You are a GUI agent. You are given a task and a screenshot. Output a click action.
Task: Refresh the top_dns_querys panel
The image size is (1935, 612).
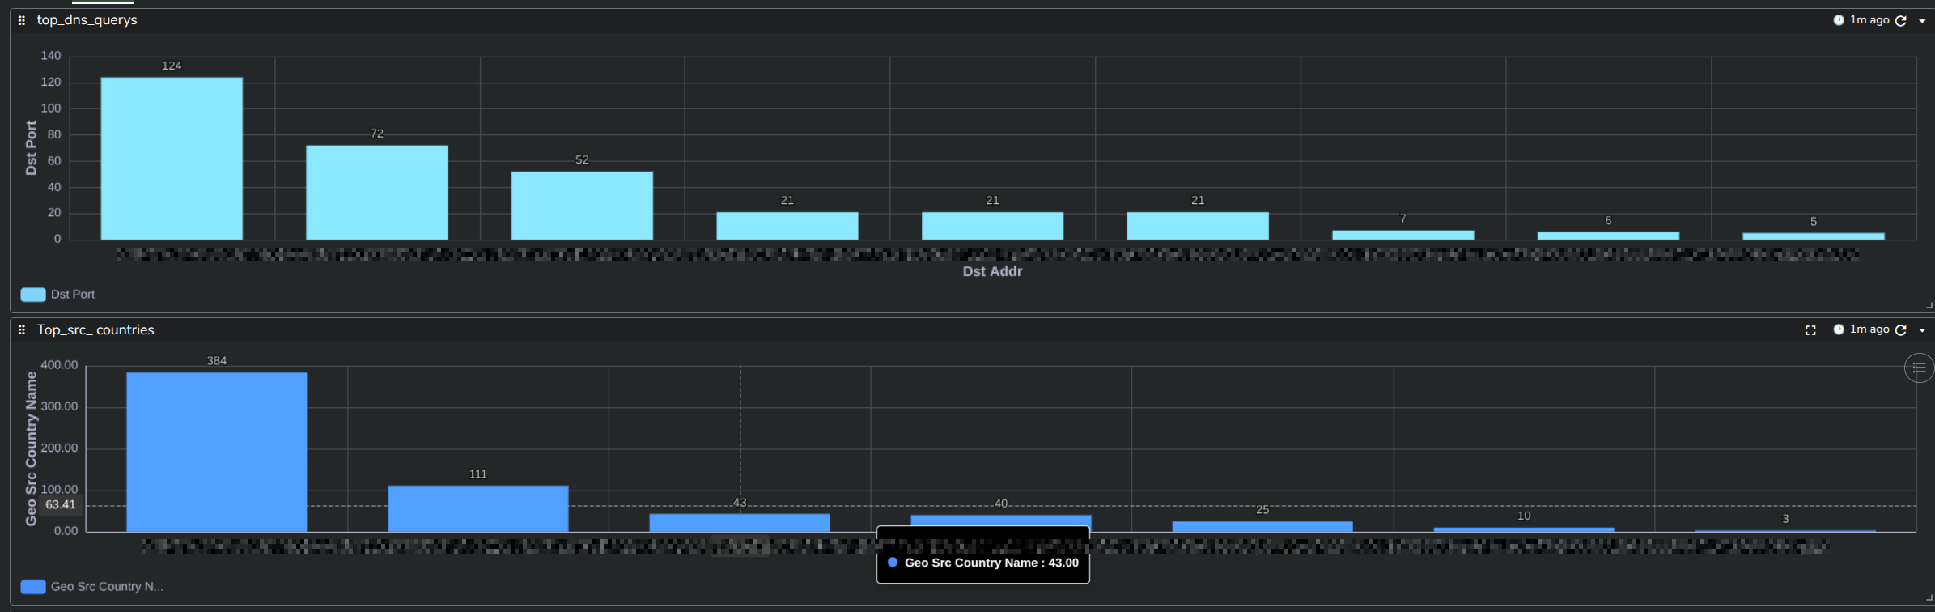coord(1901,20)
